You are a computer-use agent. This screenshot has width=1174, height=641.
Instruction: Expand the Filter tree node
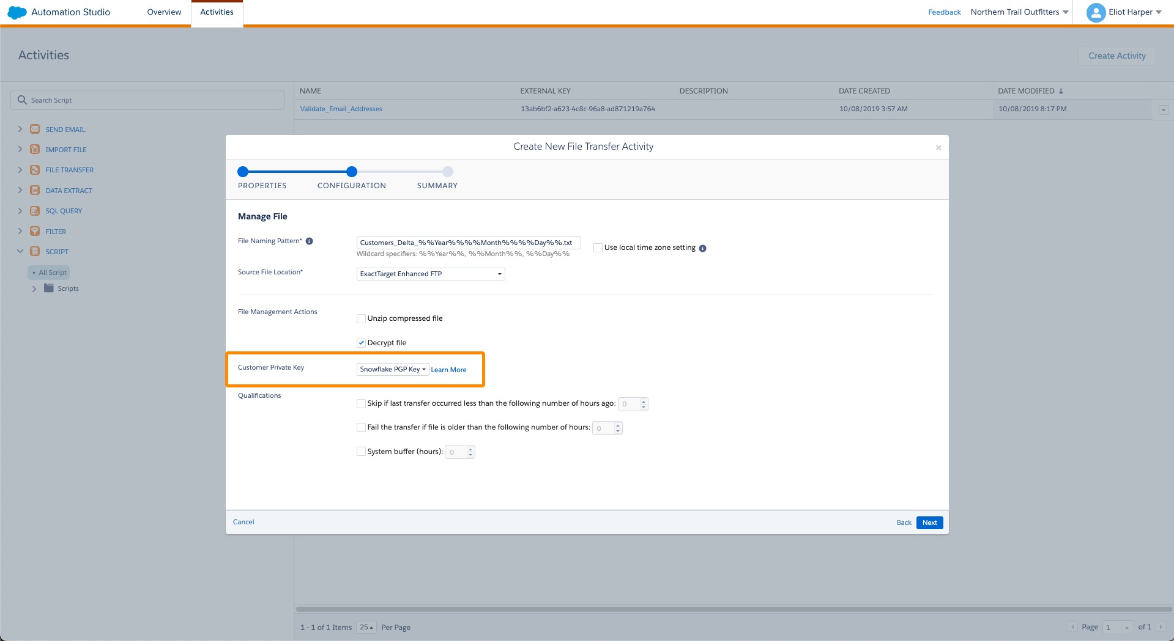[x=20, y=231]
